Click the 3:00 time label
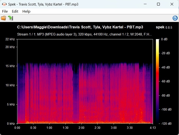179x135 pixels. coord(114,128)
